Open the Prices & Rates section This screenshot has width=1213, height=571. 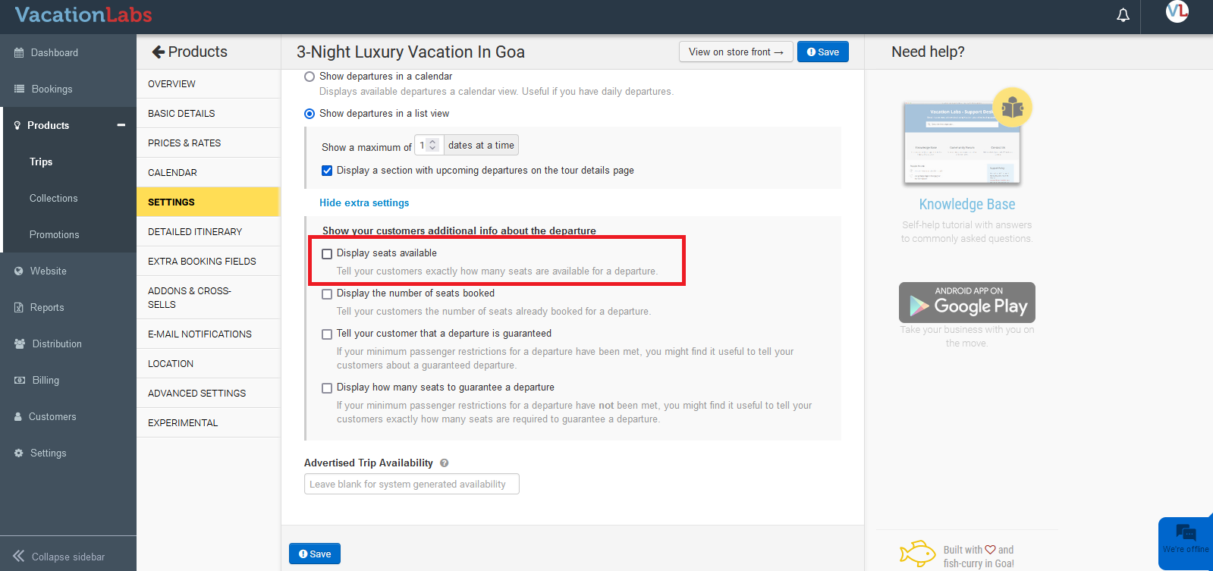(184, 143)
